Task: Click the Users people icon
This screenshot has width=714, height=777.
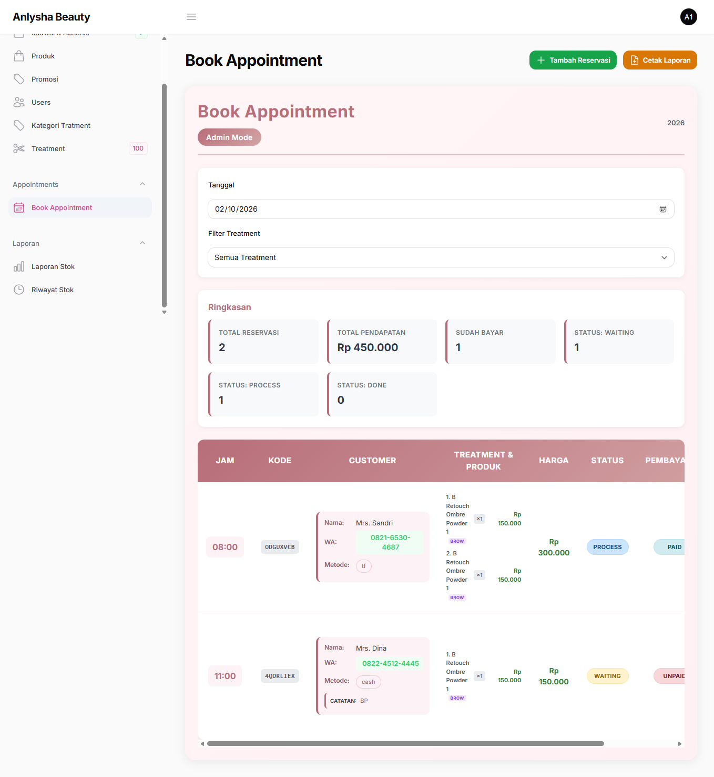Action: (19, 102)
